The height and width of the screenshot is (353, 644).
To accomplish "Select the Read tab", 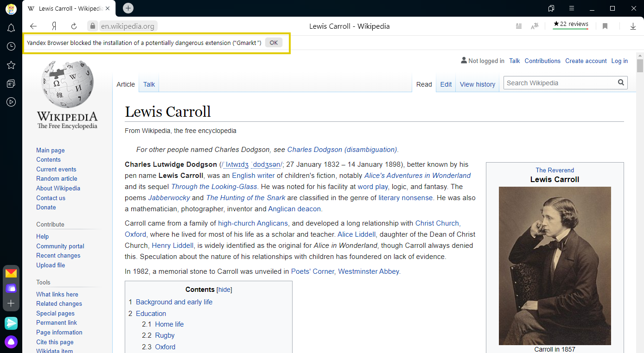I will tap(424, 84).
